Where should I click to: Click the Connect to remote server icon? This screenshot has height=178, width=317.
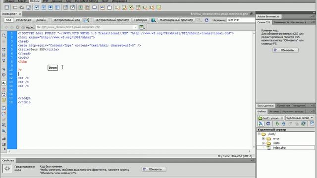[261, 124]
